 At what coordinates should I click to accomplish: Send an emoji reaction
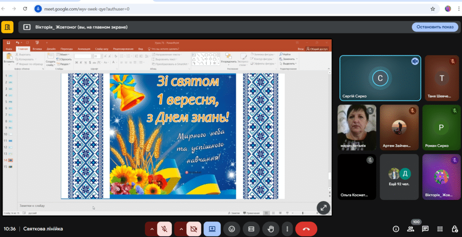(x=232, y=229)
